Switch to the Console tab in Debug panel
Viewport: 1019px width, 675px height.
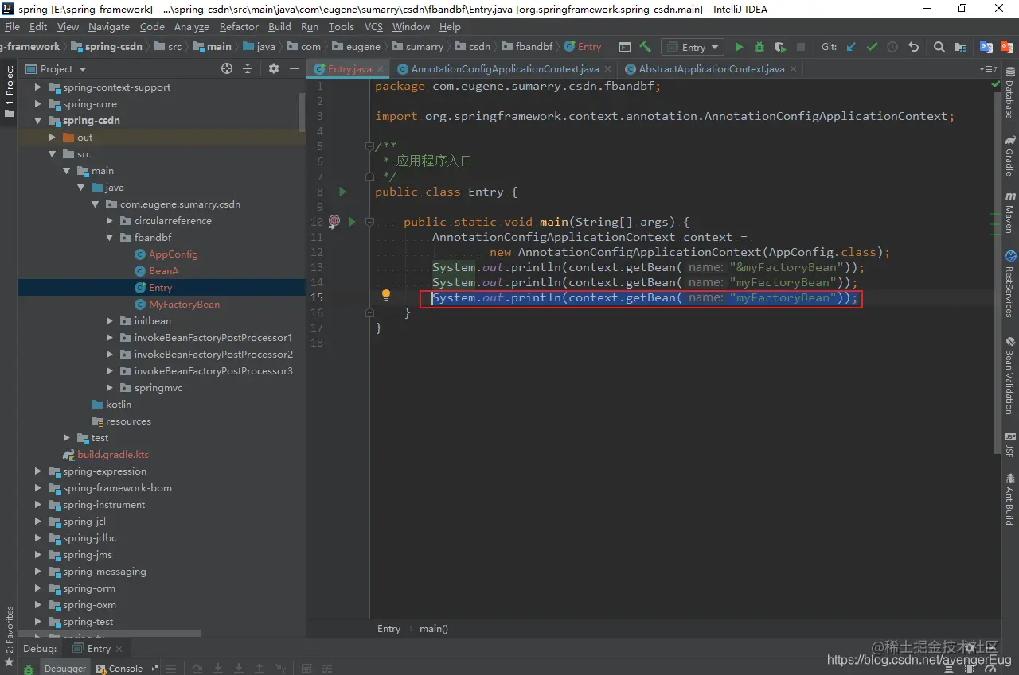pos(125,668)
